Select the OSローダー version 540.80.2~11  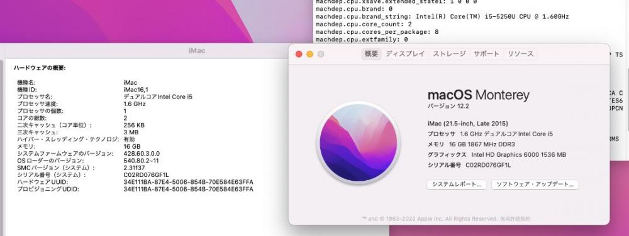[141, 161]
